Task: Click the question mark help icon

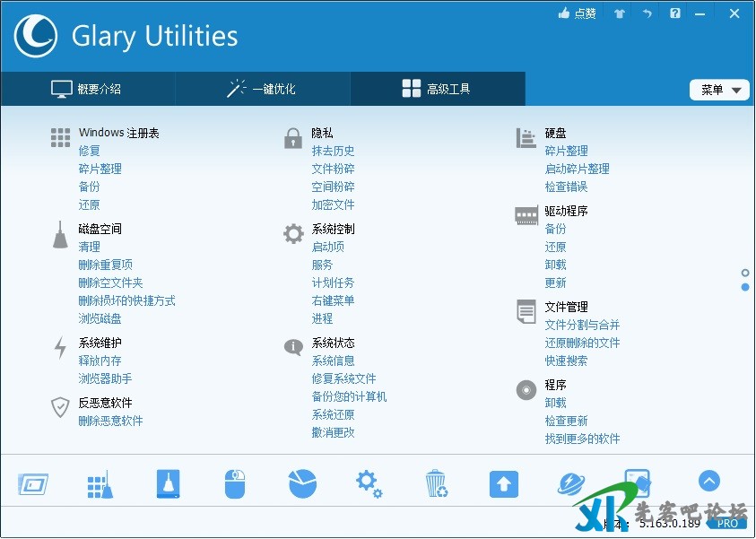Action: pyautogui.click(x=675, y=13)
